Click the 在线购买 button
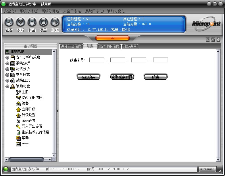The width and height of the screenshot is (225, 176). coord(89,77)
